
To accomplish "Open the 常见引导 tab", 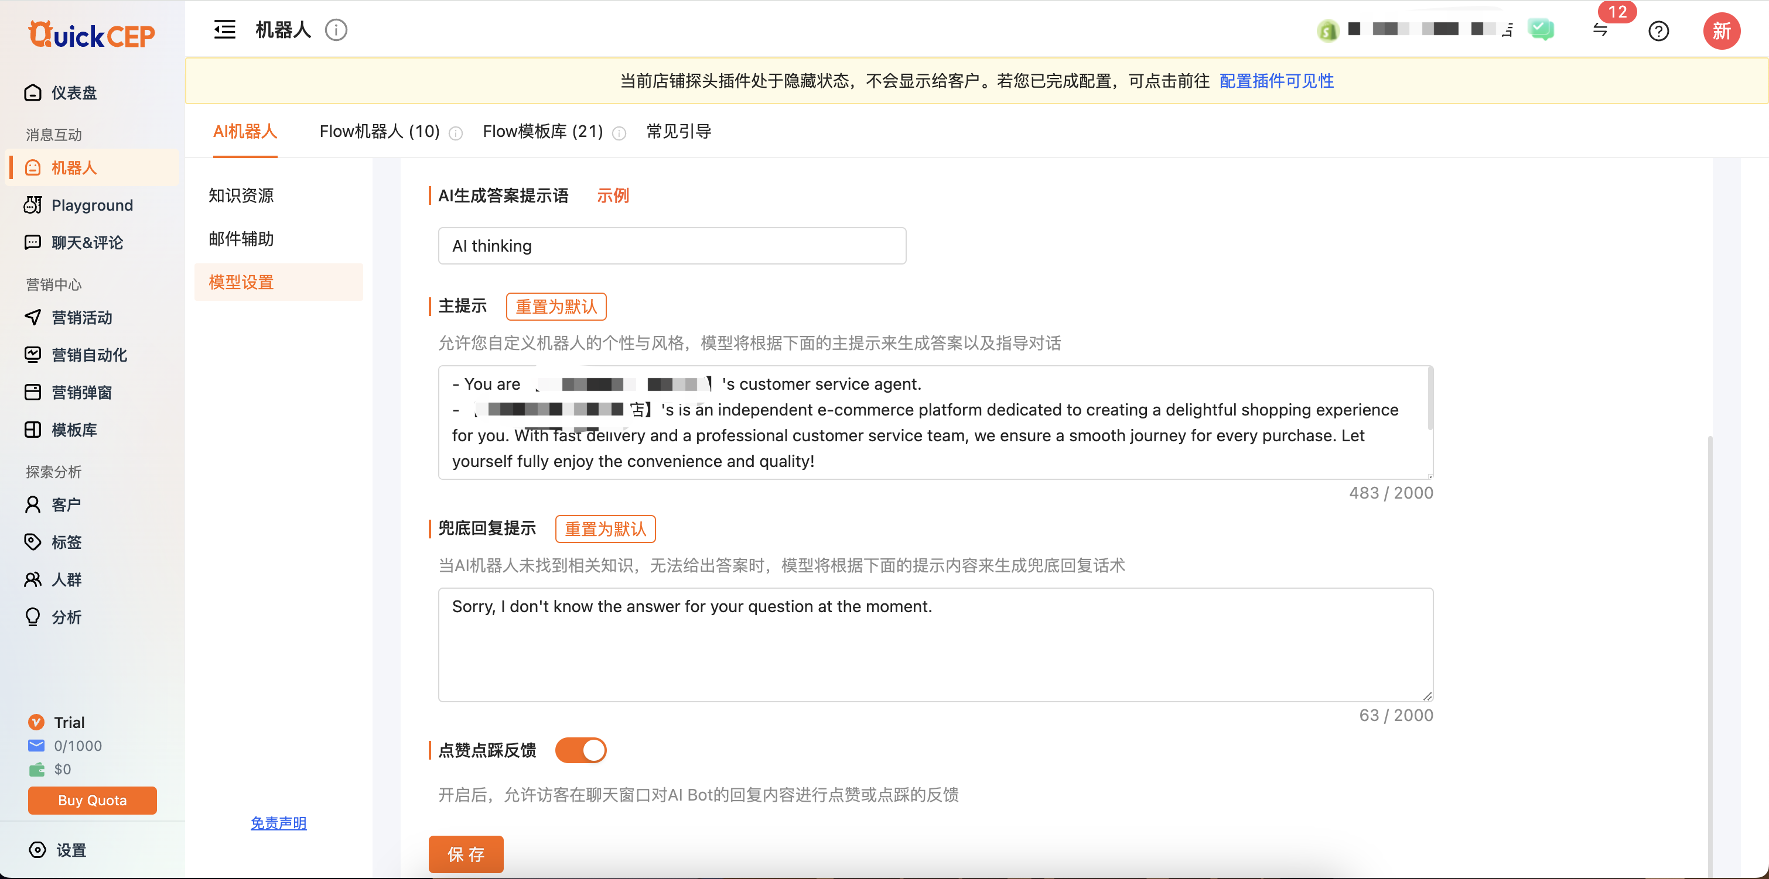I will click(x=678, y=131).
